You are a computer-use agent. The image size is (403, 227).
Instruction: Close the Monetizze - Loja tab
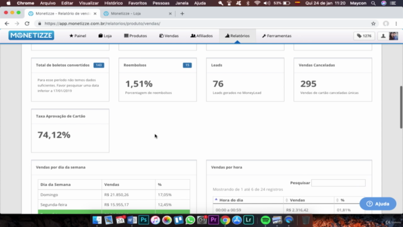tap(170, 14)
